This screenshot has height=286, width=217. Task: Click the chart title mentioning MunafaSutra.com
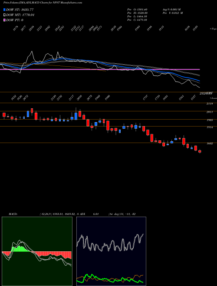43,3
